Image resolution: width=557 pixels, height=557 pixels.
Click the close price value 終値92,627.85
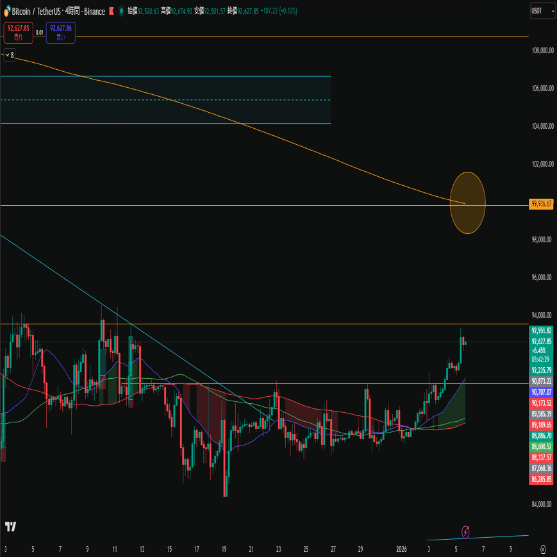coord(243,12)
